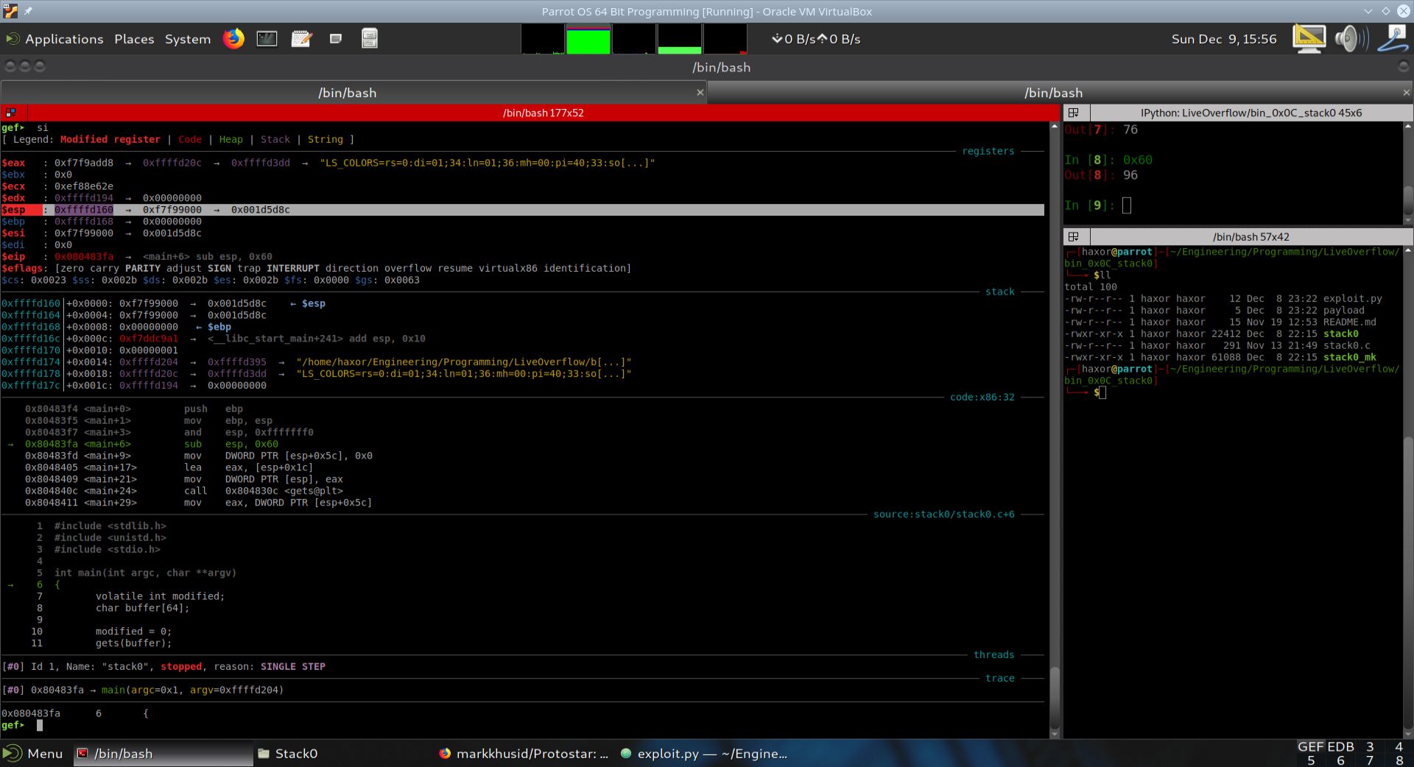Click the payload file name in listing
The image size is (1414, 767).
(1343, 311)
